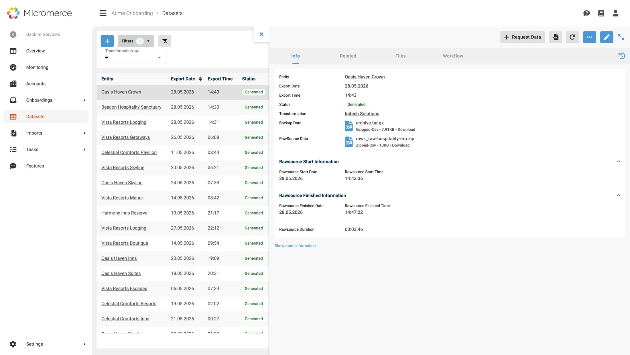Open Harmony Inns Reserve dataset
Screen dimensions: 630x355
tap(124, 213)
